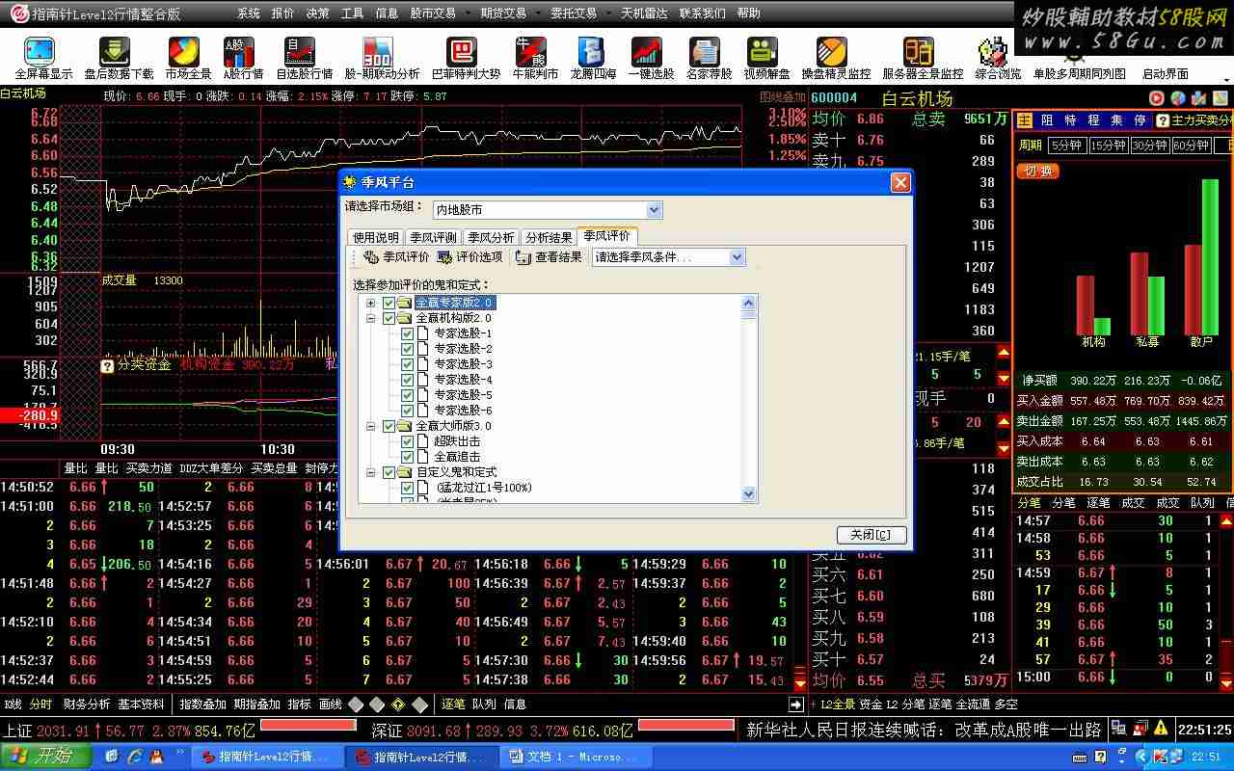This screenshot has width=1234, height=771.
Task: Open the 期货交易 menu
Action: click(x=503, y=13)
